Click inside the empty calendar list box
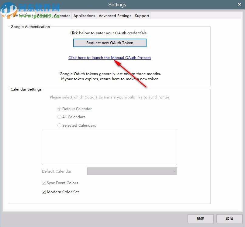The width and height of the screenshot is (245, 227). (109, 147)
